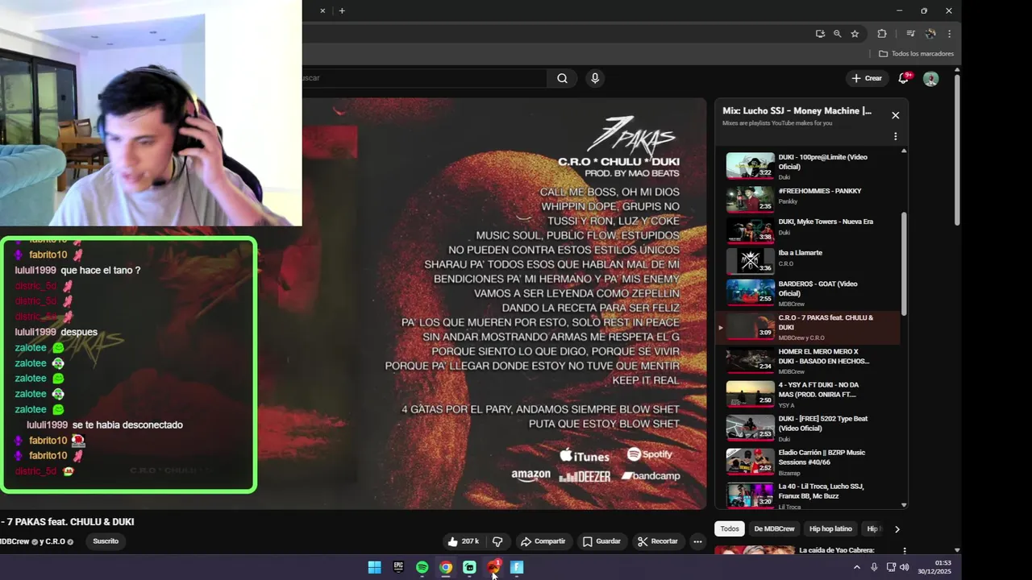The height and width of the screenshot is (580, 1032).
Task: Click the Recortar clip button
Action: tap(657, 541)
